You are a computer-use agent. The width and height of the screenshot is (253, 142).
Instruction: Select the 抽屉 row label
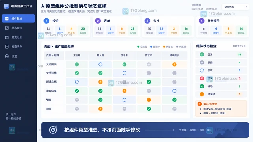(49, 109)
